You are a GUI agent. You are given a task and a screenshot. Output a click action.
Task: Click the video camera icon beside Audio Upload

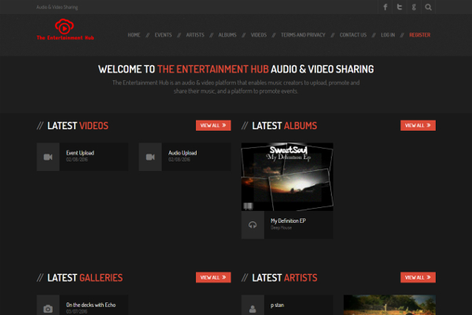pos(150,157)
